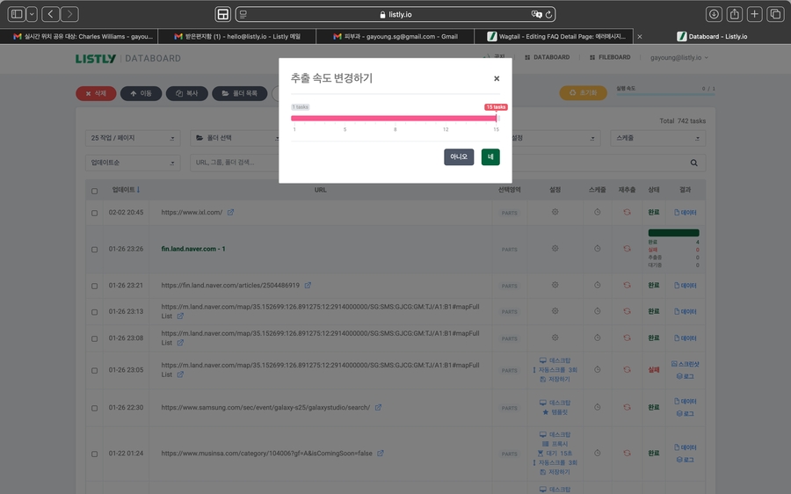Check the box for 01-26 23:13 row

pos(94,312)
